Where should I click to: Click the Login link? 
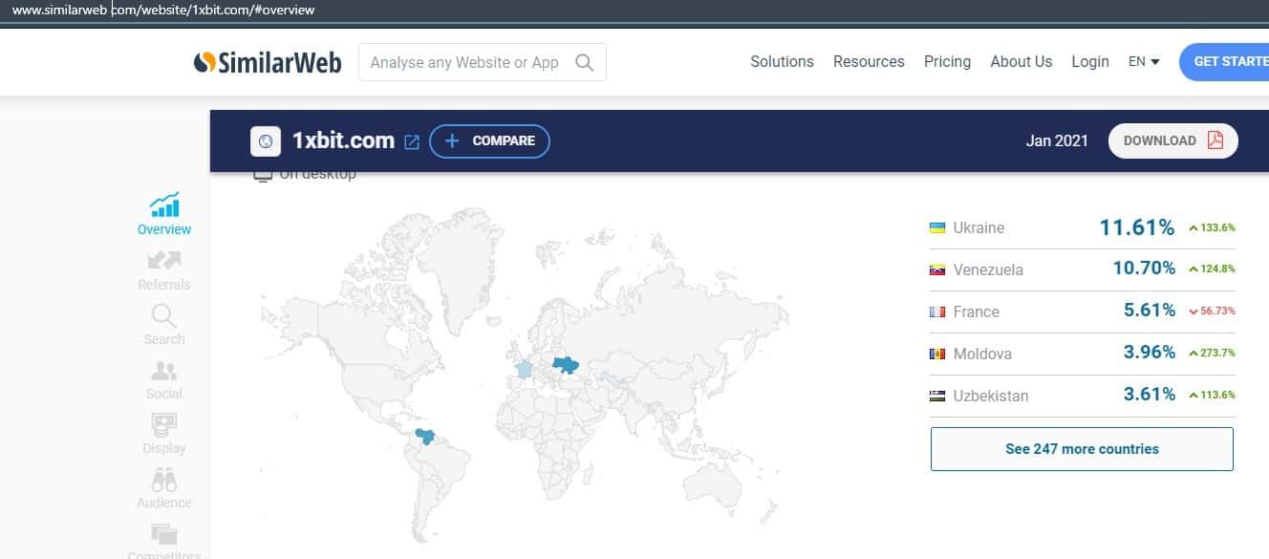[1090, 61]
